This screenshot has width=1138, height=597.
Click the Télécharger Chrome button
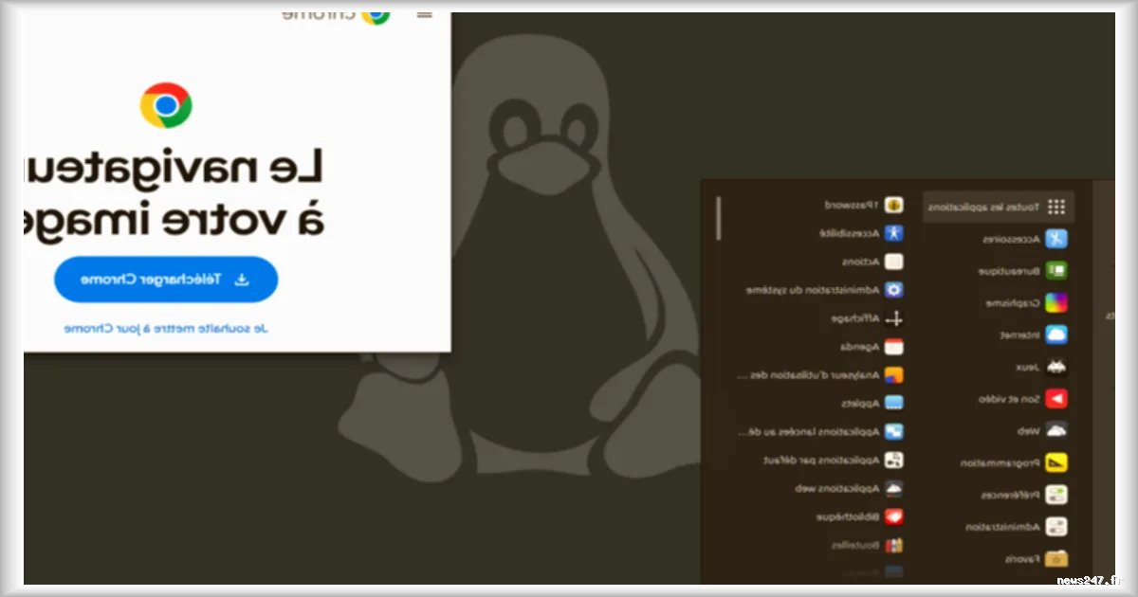pos(165,279)
